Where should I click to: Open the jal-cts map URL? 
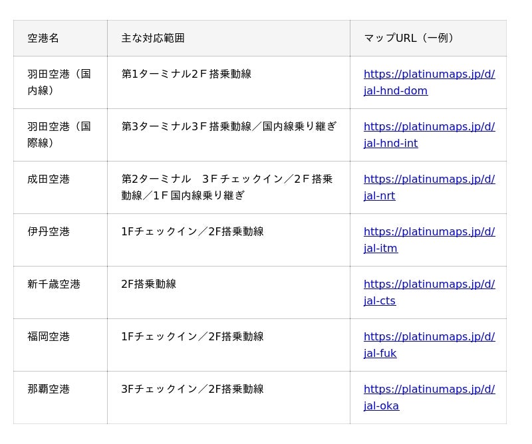point(429,292)
